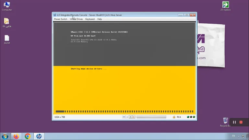249x140 pixels.
Task: Click the play button in console status bar
Action: point(130,117)
